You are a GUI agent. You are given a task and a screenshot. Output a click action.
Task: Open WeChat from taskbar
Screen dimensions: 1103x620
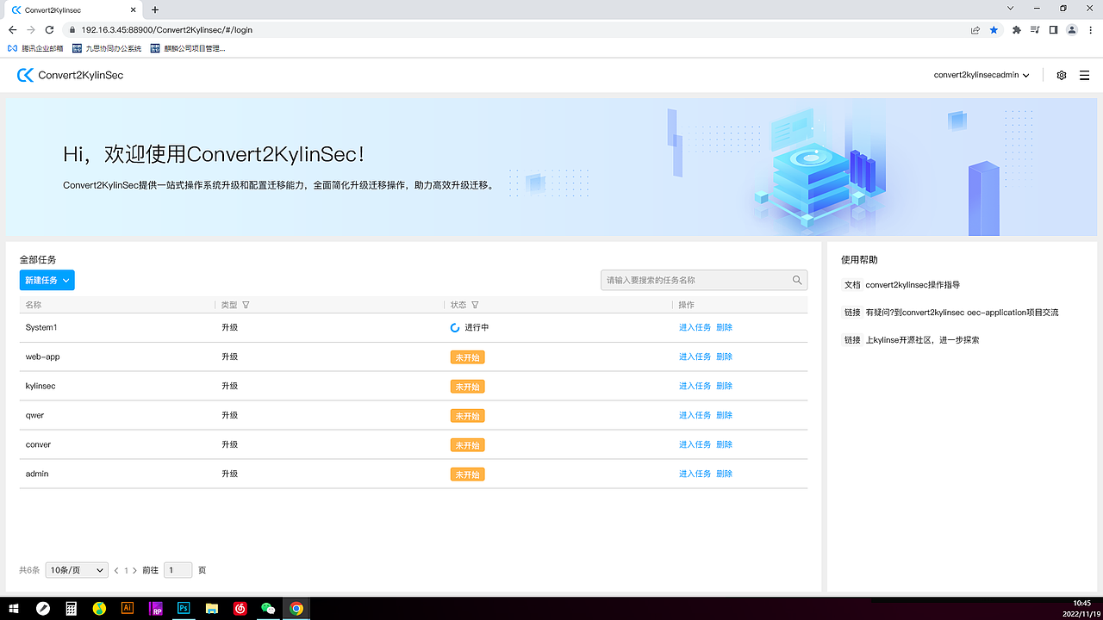click(x=268, y=608)
